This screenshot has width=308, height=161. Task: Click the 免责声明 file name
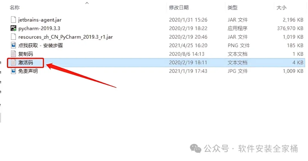coord(28,71)
